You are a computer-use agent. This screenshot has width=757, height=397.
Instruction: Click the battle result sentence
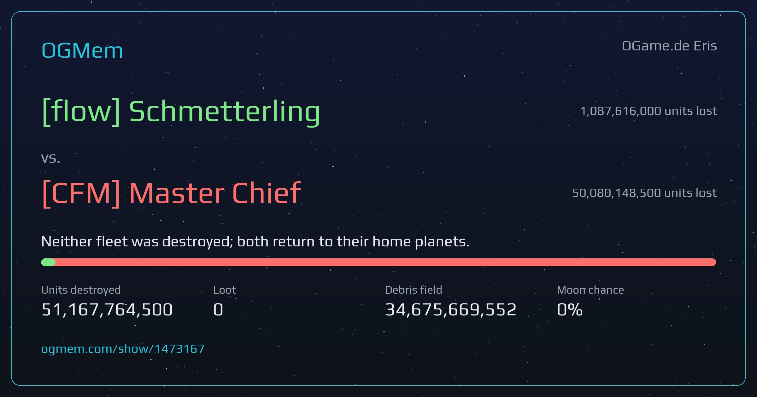point(255,242)
